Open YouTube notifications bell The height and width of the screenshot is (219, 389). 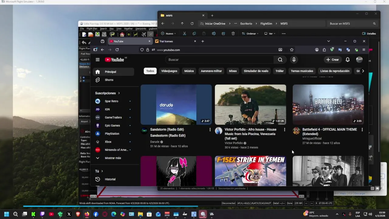pyautogui.click(x=348, y=60)
